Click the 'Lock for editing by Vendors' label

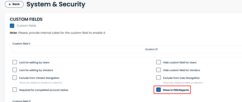(36, 70)
